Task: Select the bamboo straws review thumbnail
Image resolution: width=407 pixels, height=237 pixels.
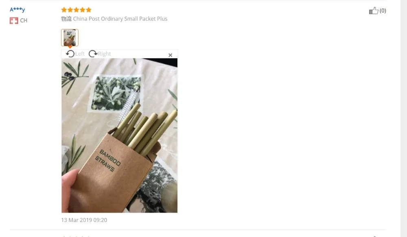Action: tap(70, 37)
